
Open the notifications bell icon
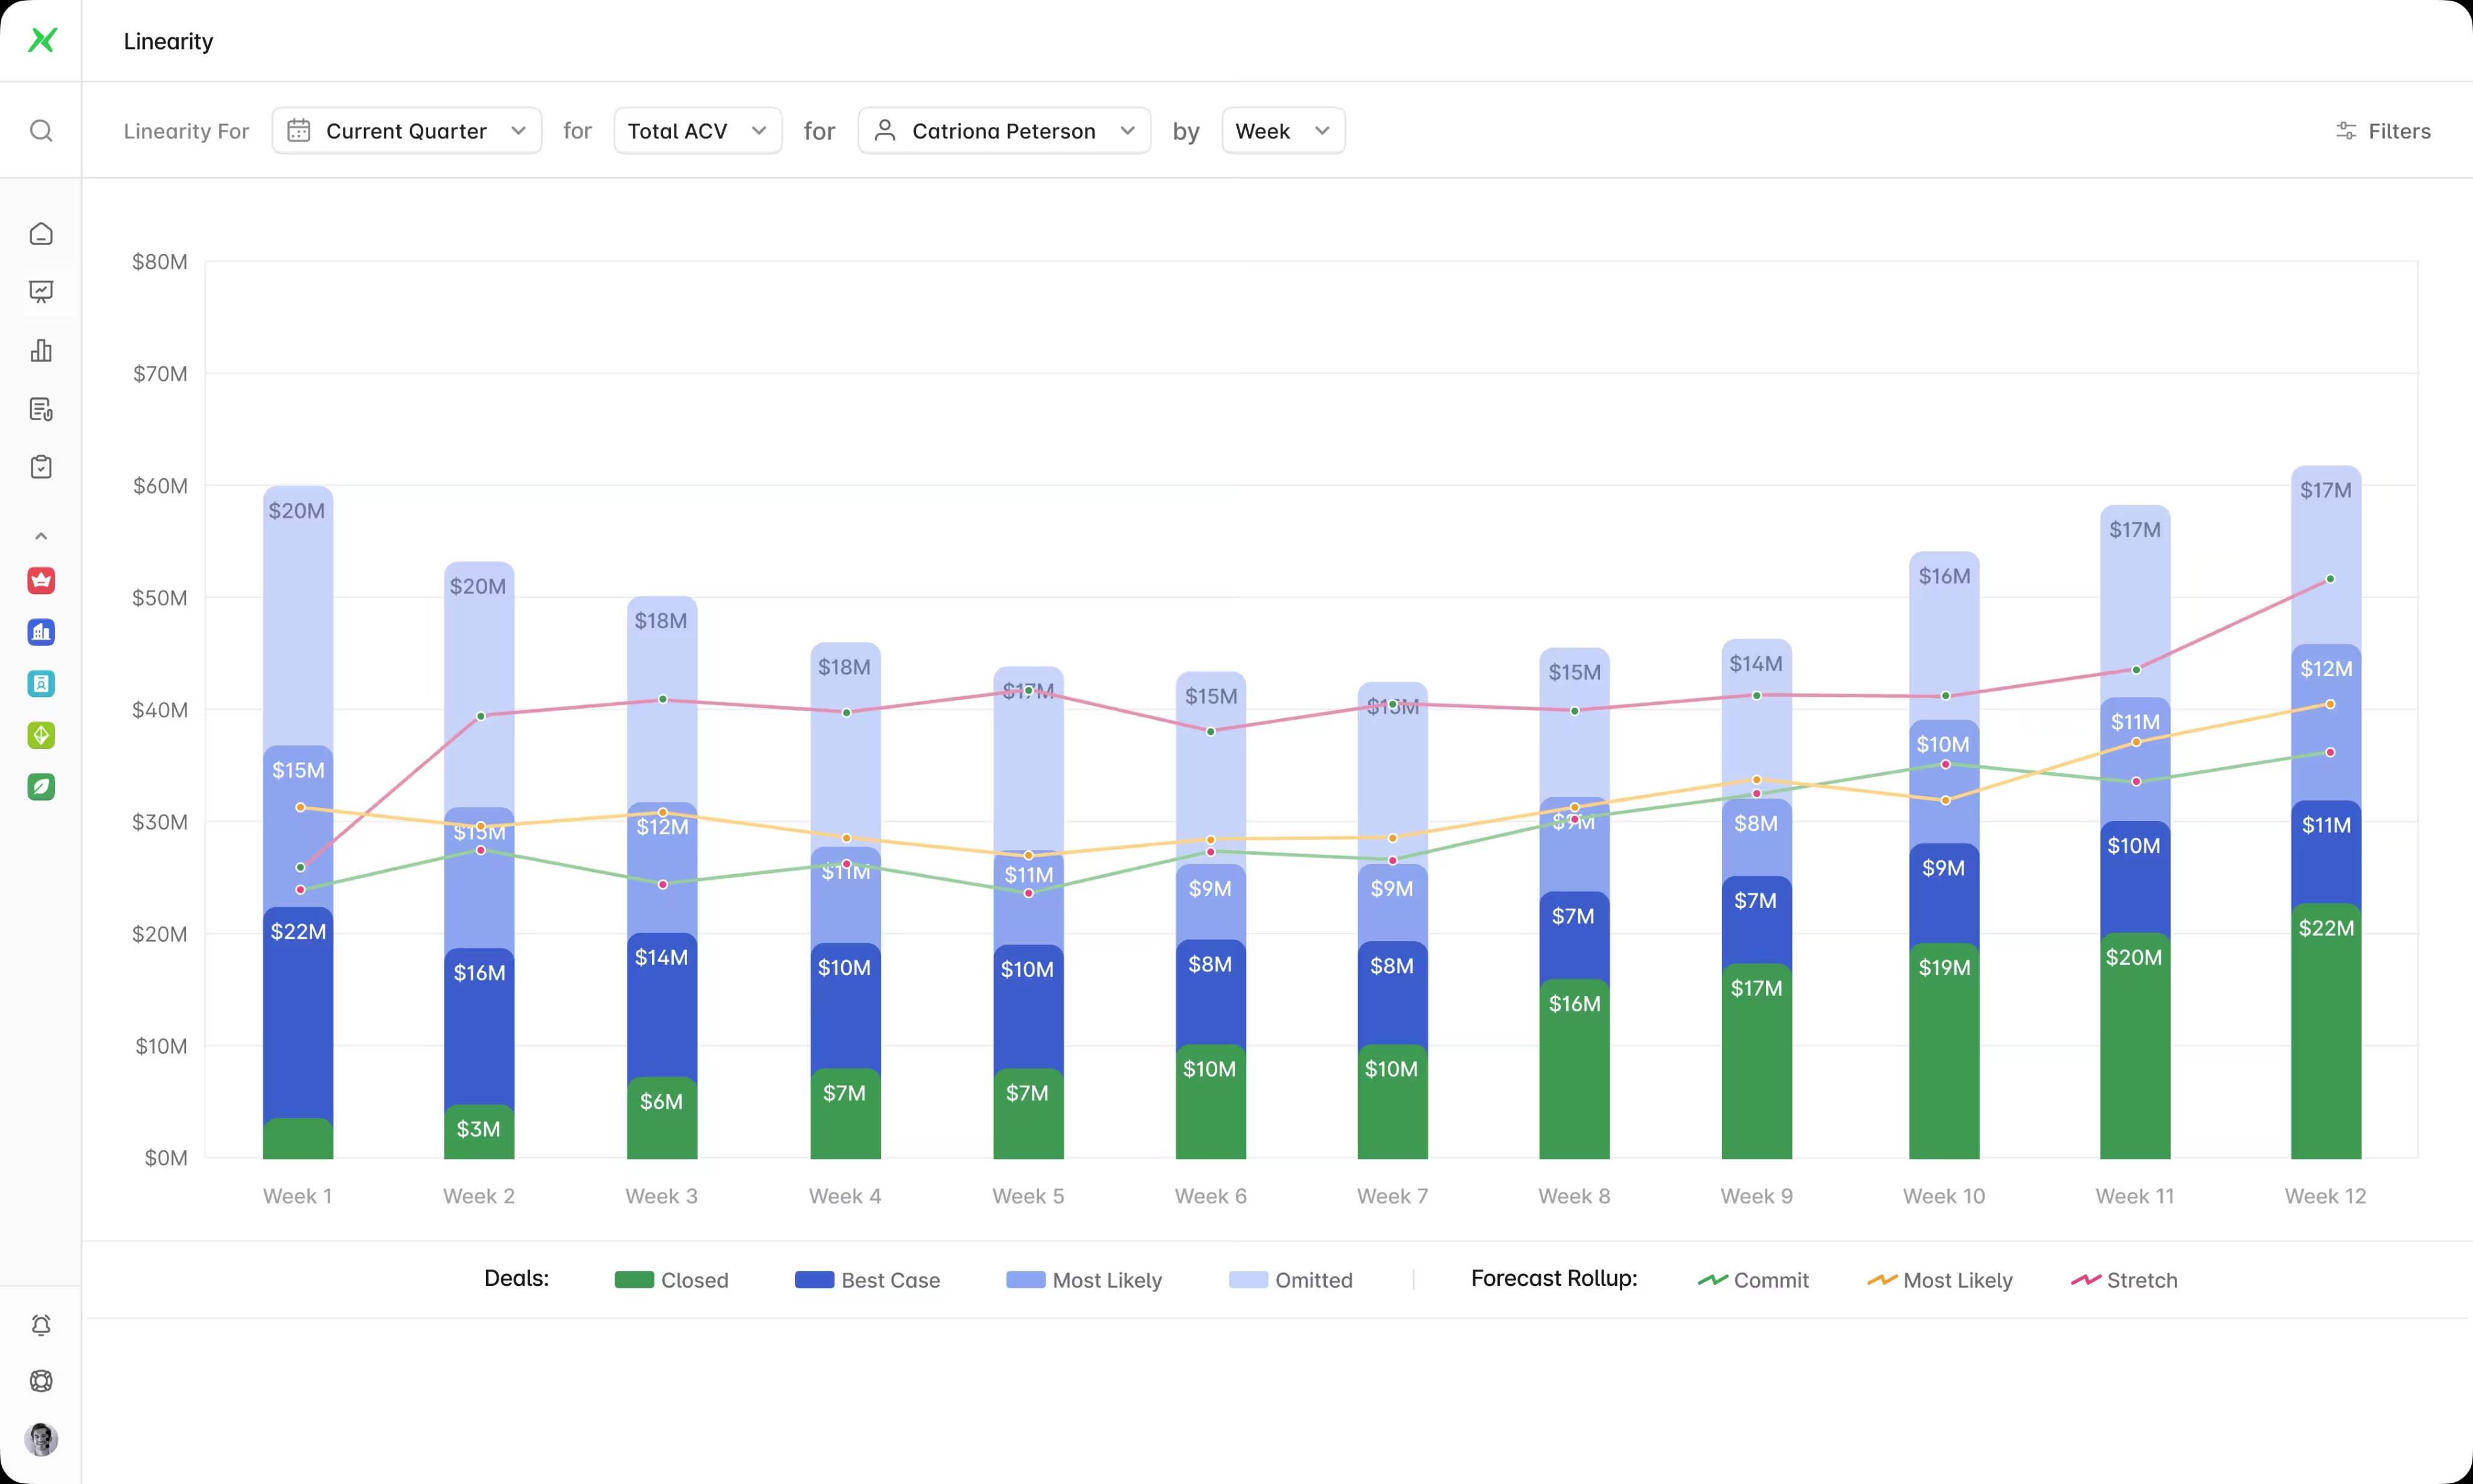click(41, 1325)
